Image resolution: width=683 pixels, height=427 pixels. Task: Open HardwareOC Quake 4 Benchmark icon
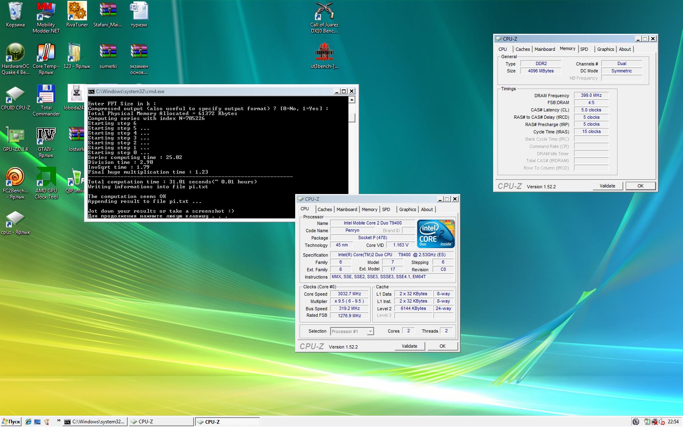tap(15, 59)
